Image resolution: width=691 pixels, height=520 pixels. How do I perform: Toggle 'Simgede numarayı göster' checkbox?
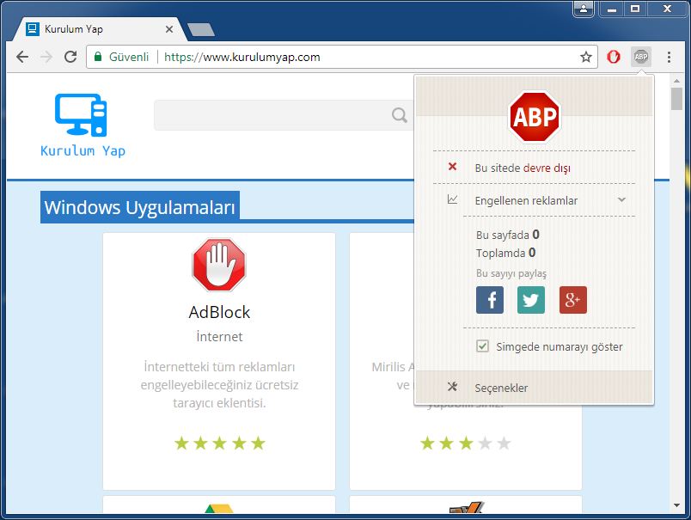click(x=482, y=346)
